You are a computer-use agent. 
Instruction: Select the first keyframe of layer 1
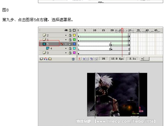[x=79, y=41]
